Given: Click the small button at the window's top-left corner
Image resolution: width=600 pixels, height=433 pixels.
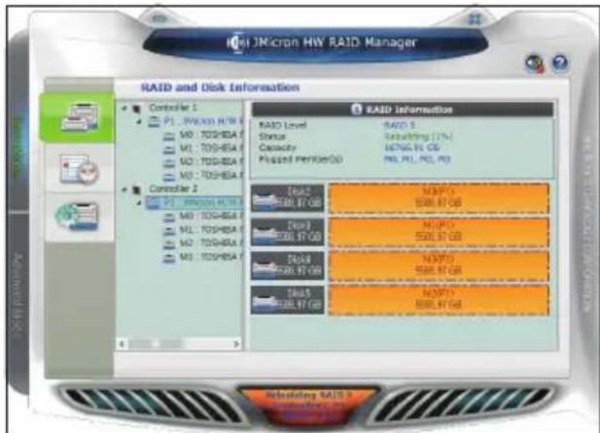Looking at the screenshot, I should tap(159, 18).
